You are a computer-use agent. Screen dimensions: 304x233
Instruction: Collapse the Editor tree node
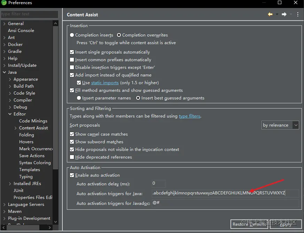click(10, 114)
